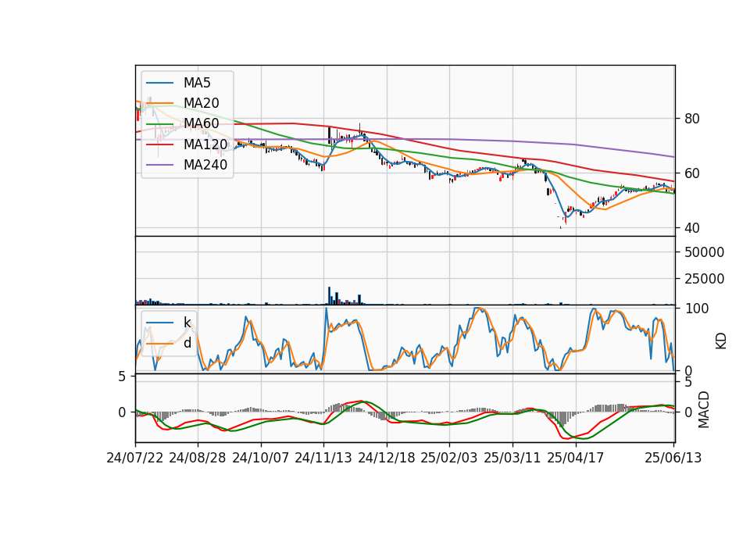
Task: Click the blue MA5 legend line swatch
Action: click(x=159, y=84)
